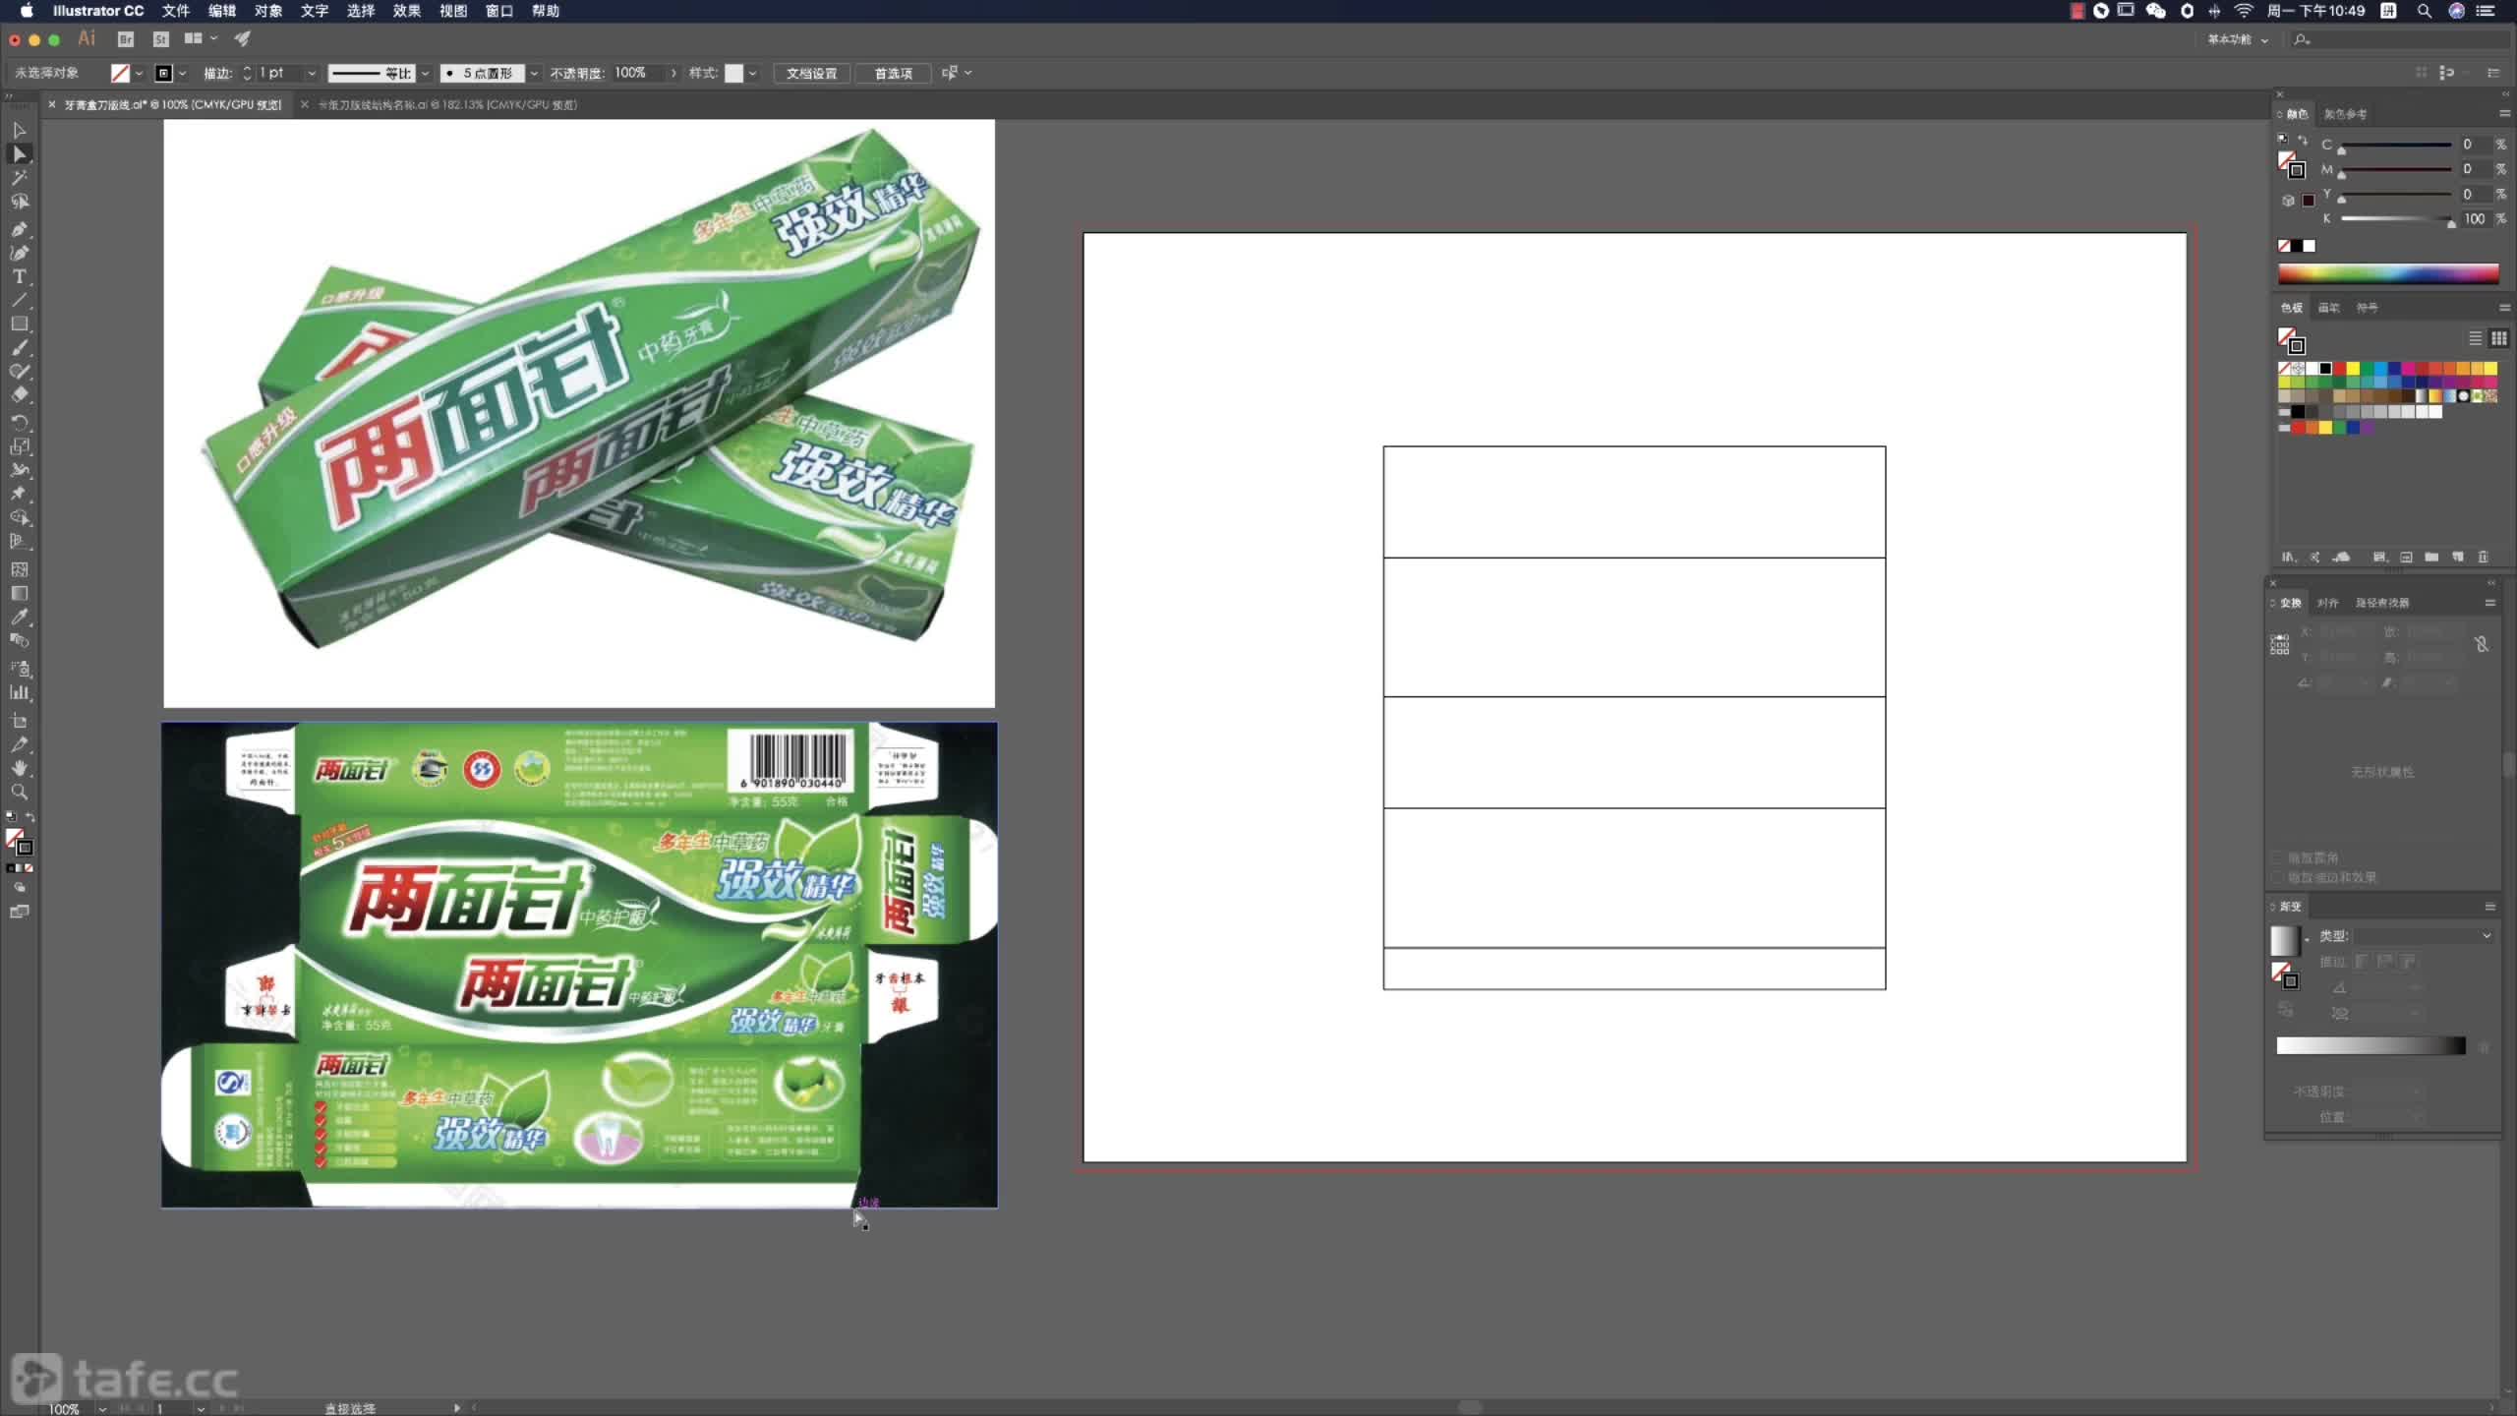
Task: Select the Zoom tool
Action: [x=19, y=792]
